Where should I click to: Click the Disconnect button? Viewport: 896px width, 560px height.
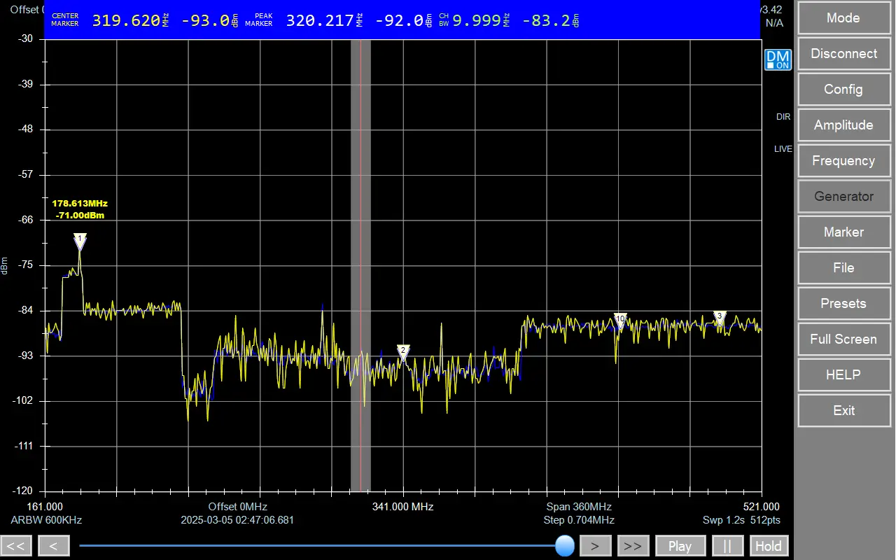click(843, 54)
